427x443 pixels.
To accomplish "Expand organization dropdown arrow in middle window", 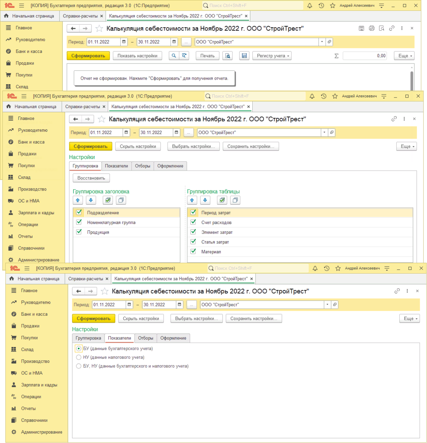I will (324, 133).
